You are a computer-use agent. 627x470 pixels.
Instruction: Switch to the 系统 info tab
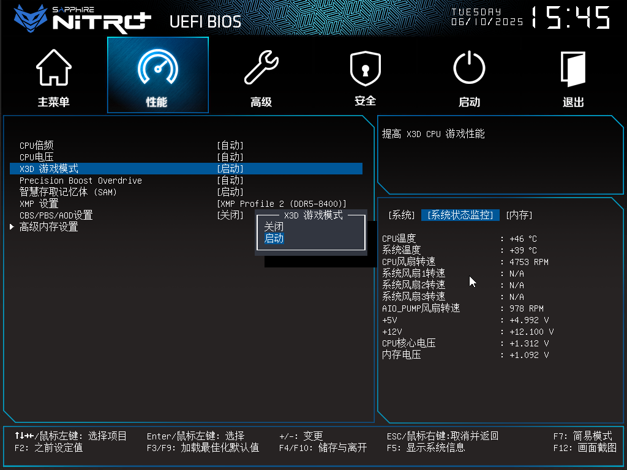pyautogui.click(x=402, y=215)
